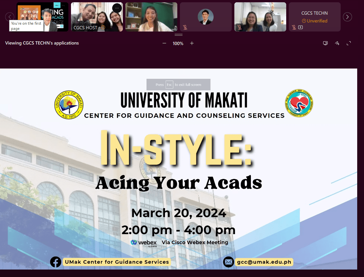The image size is (364, 277).
Task: Advance to the next page of participants
Action: [x=347, y=17]
